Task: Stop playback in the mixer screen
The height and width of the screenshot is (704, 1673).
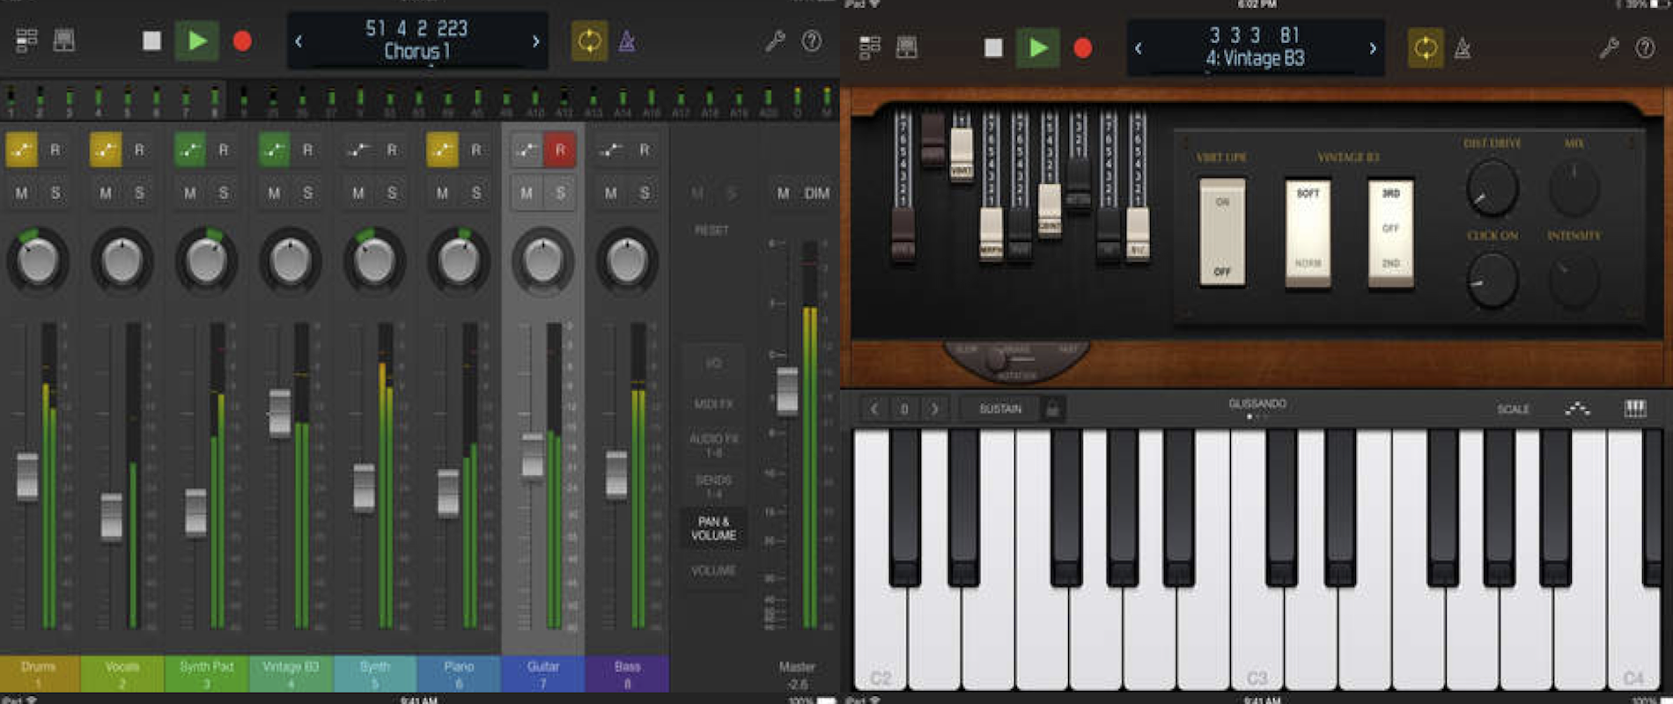Action: pyautogui.click(x=151, y=40)
